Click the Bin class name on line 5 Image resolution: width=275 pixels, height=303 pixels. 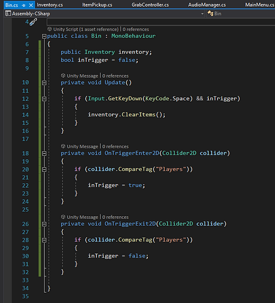[x=96, y=36]
